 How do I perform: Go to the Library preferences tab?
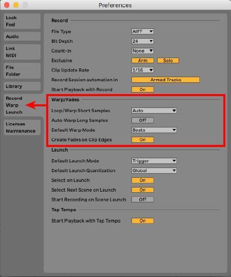point(22,86)
